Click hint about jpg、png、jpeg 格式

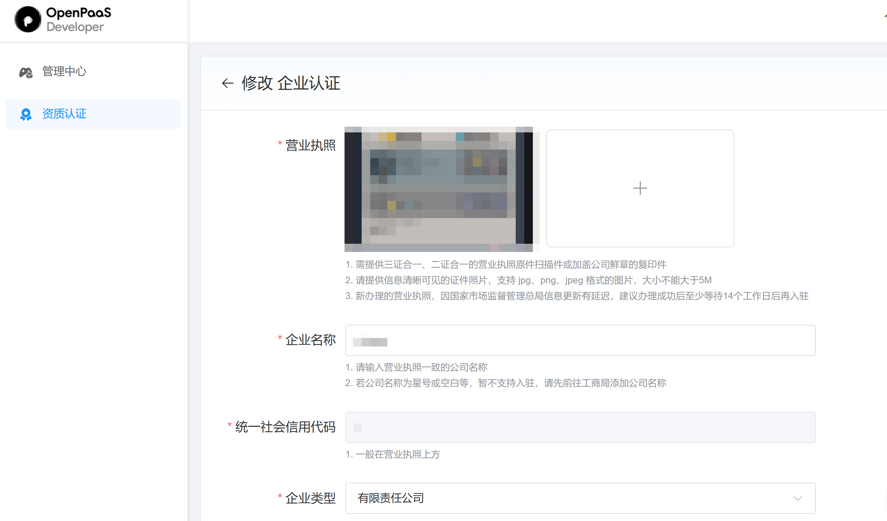click(528, 280)
